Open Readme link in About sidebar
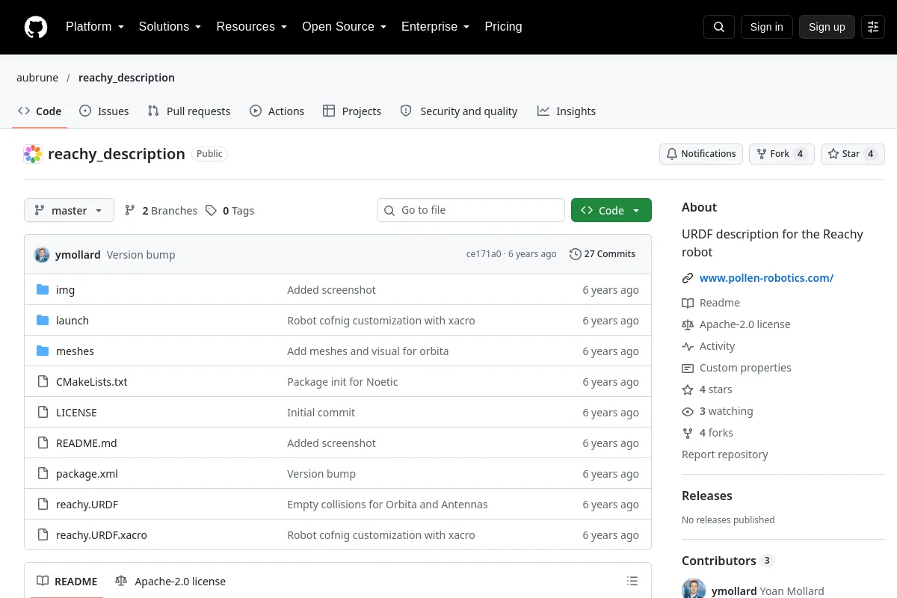Screen dimensions: 897x598 pyautogui.click(x=711, y=303)
